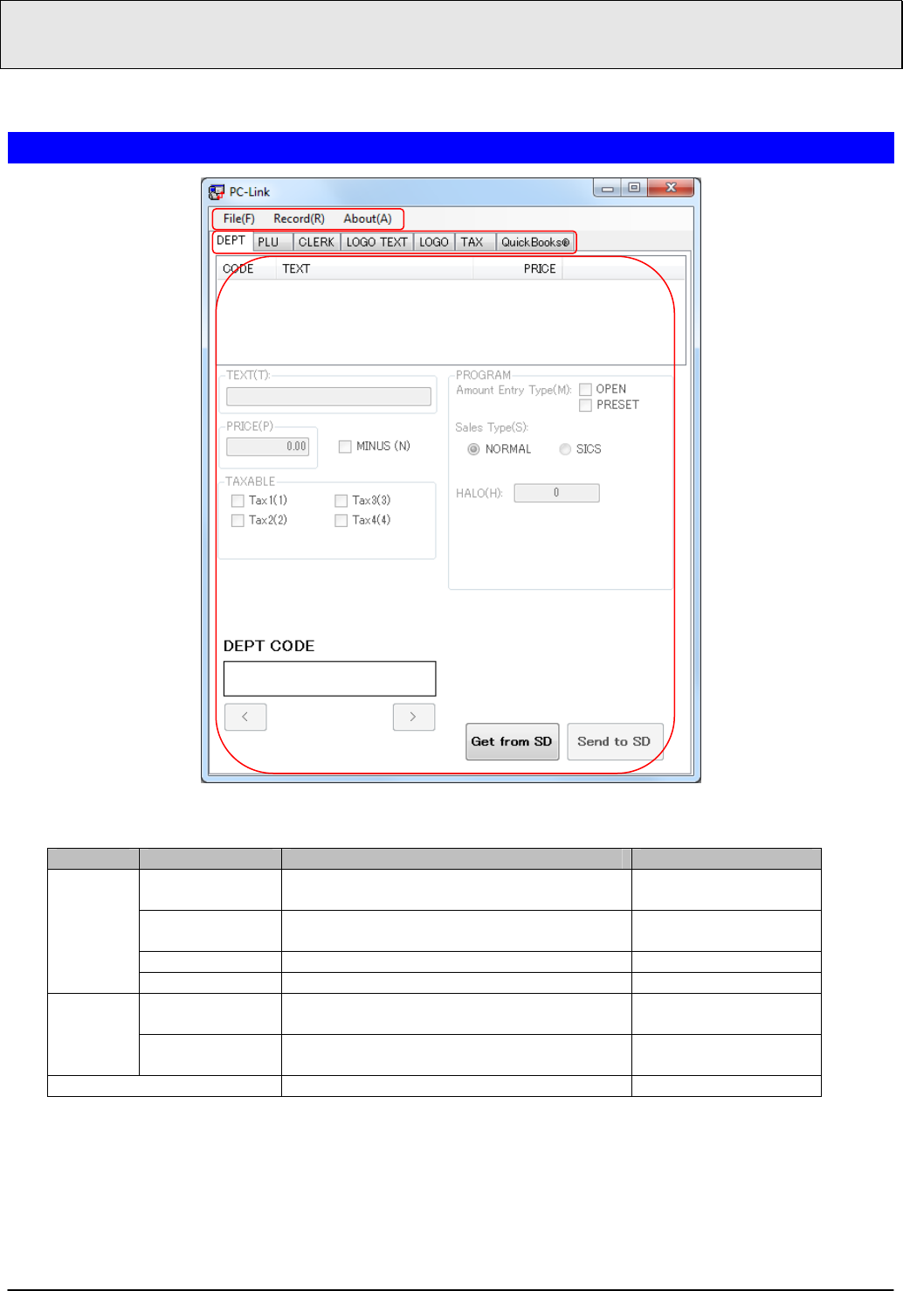Open the About(A) menu

[369, 219]
